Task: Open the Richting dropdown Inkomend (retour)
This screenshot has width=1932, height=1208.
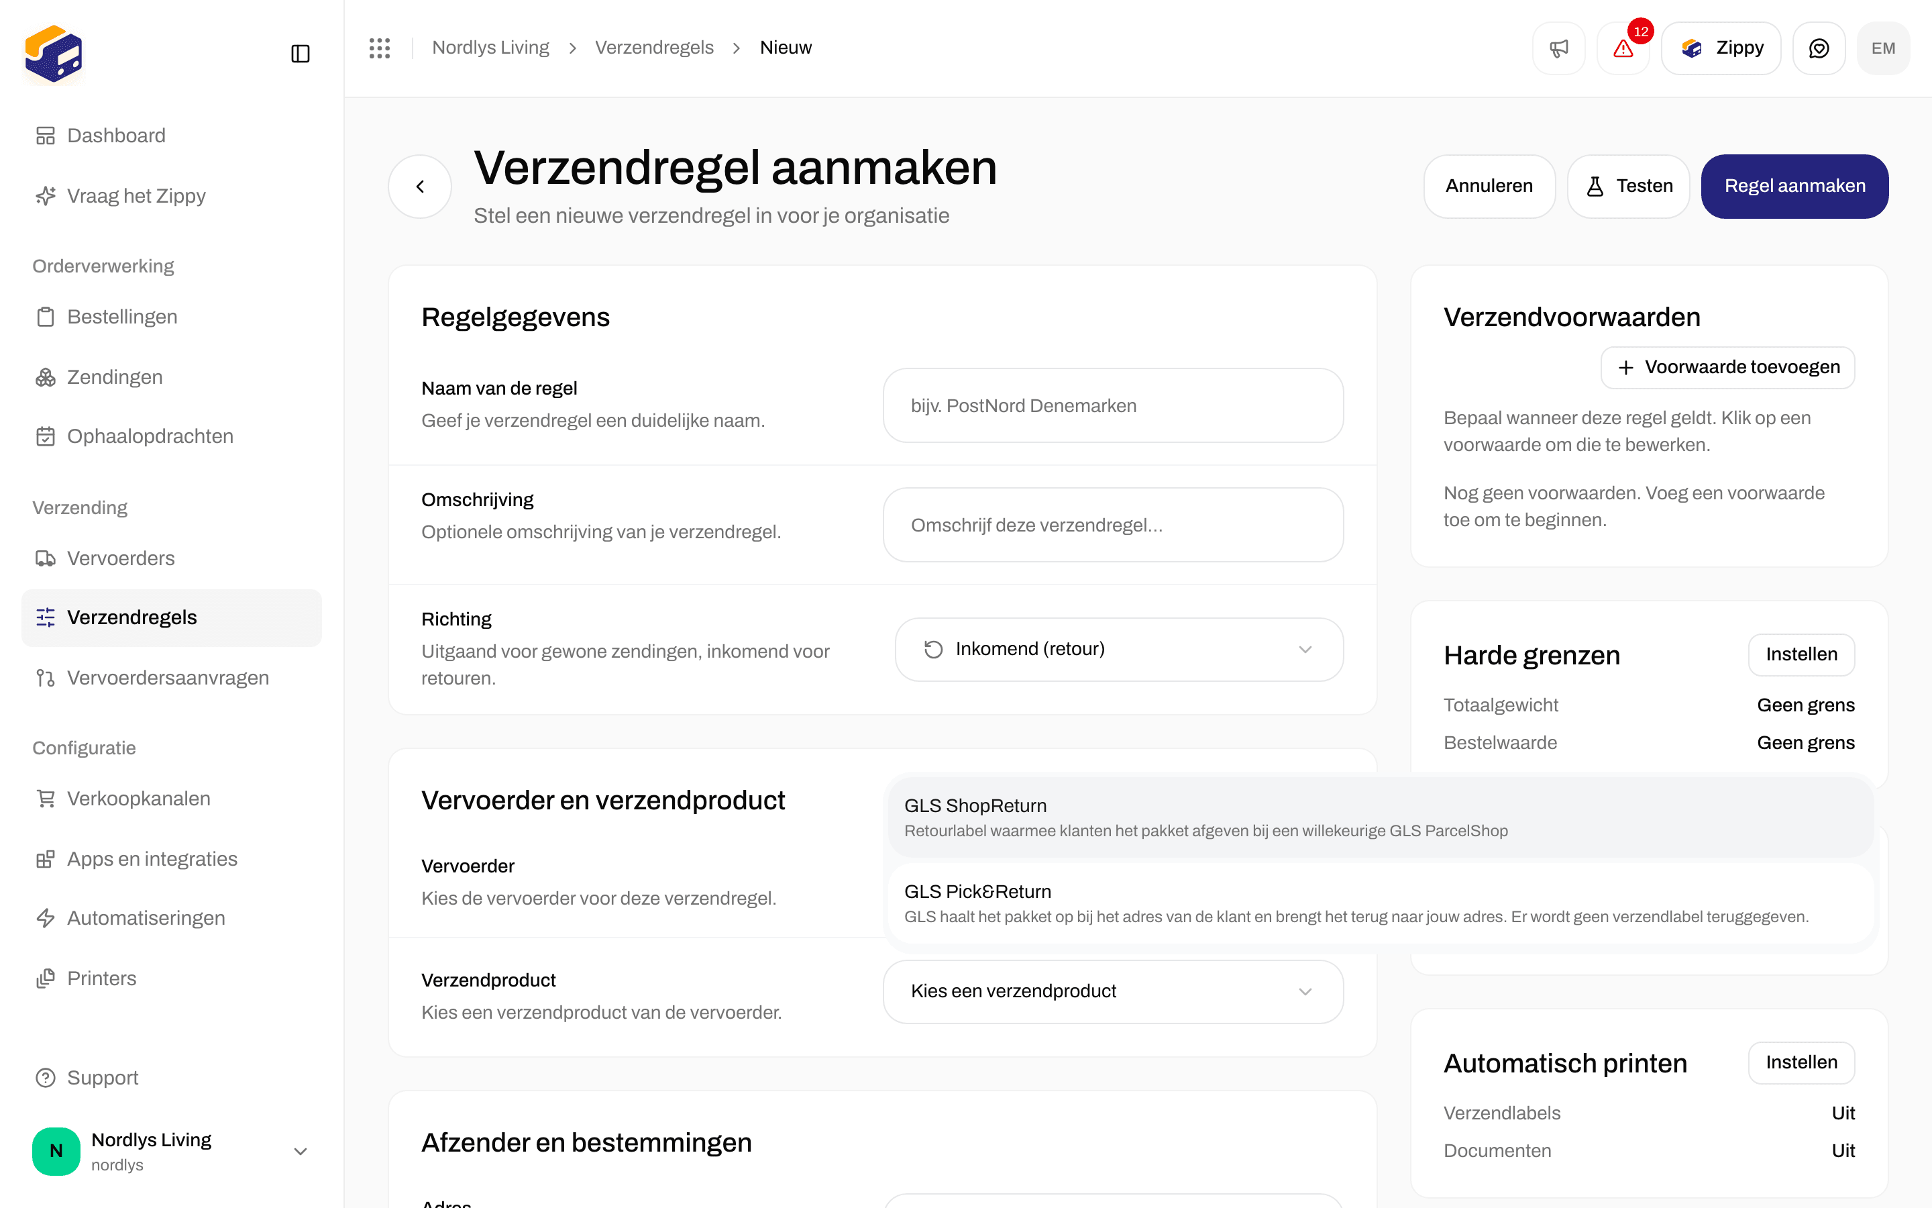Action: pyautogui.click(x=1118, y=649)
